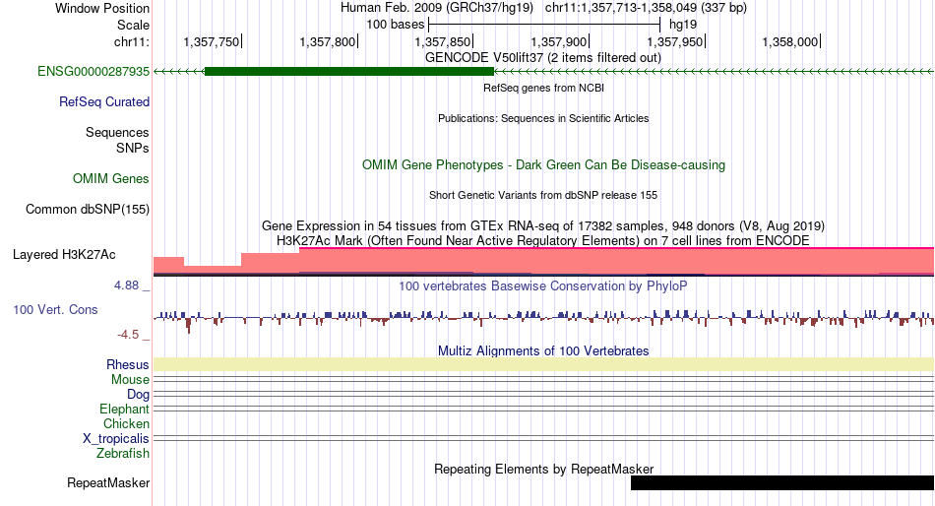Click the Scale label
The width and height of the screenshot is (935, 506).
pos(133,25)
